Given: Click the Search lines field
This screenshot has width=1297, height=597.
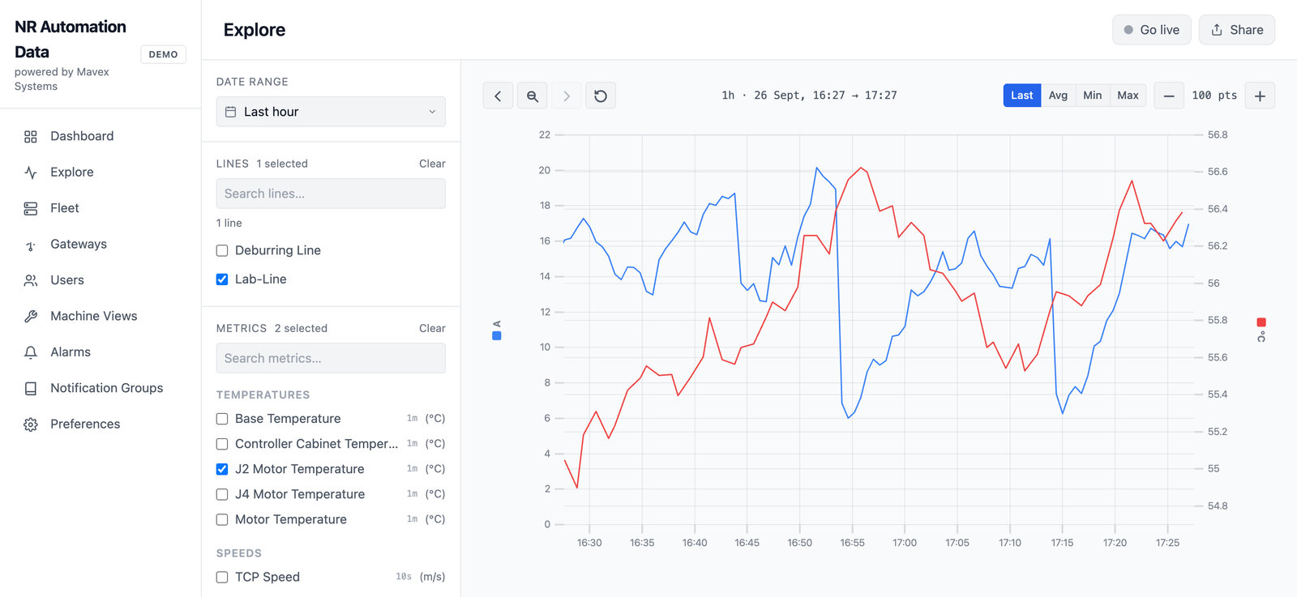Looking at the screenshot, I should click(331, 194).
